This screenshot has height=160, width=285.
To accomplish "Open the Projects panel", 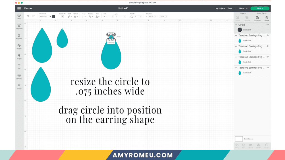I will pyautogui.click(x=19, y=36).
